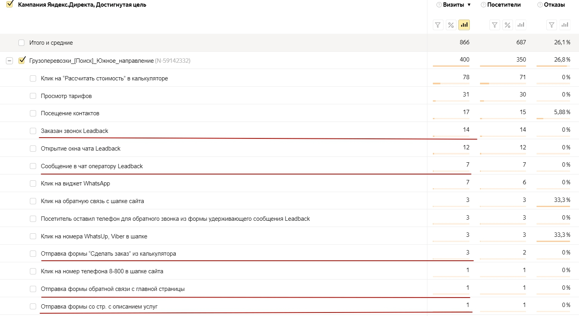Check the Просмотр тарифов checkbox
Image resolution: width=579 pixels, height=316 pixels.
tap(33, 96)
